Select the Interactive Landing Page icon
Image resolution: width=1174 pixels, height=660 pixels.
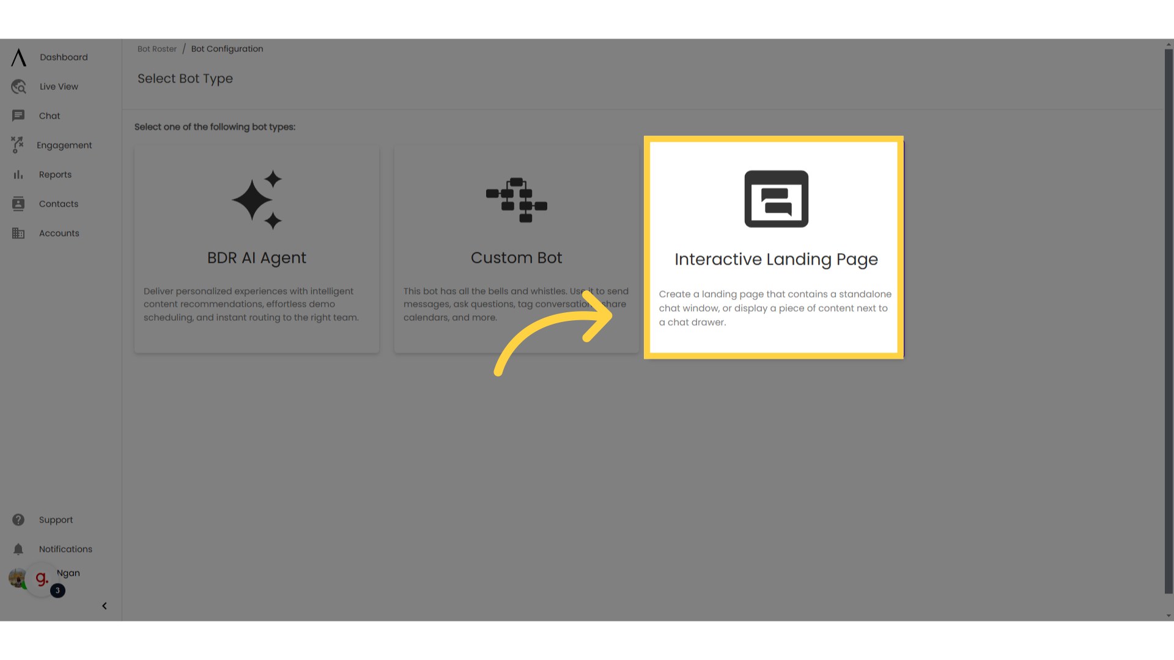coord(776,199)
